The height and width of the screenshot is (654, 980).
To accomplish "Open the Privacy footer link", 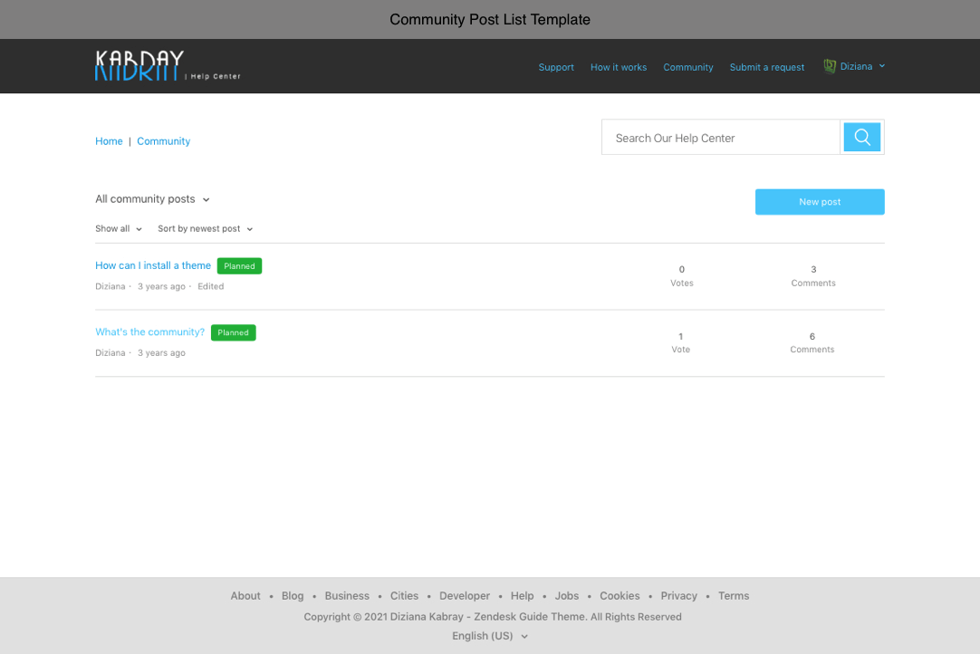I will (x=678, y=596).
